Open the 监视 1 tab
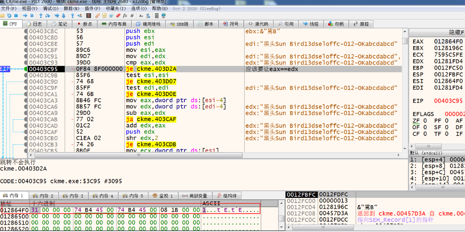 tap(163, 196)
